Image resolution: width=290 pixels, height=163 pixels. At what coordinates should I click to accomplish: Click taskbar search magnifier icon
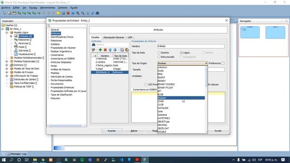[x=11, y=160]
